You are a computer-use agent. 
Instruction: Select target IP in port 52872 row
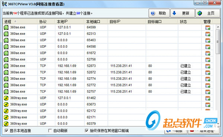(x=121, y=72)
